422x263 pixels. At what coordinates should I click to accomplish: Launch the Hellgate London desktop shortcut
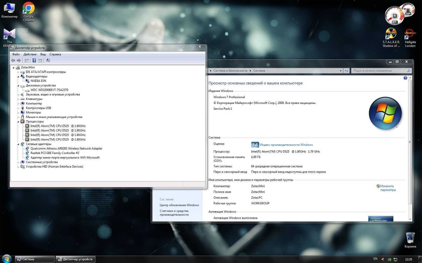coord(410,38)
